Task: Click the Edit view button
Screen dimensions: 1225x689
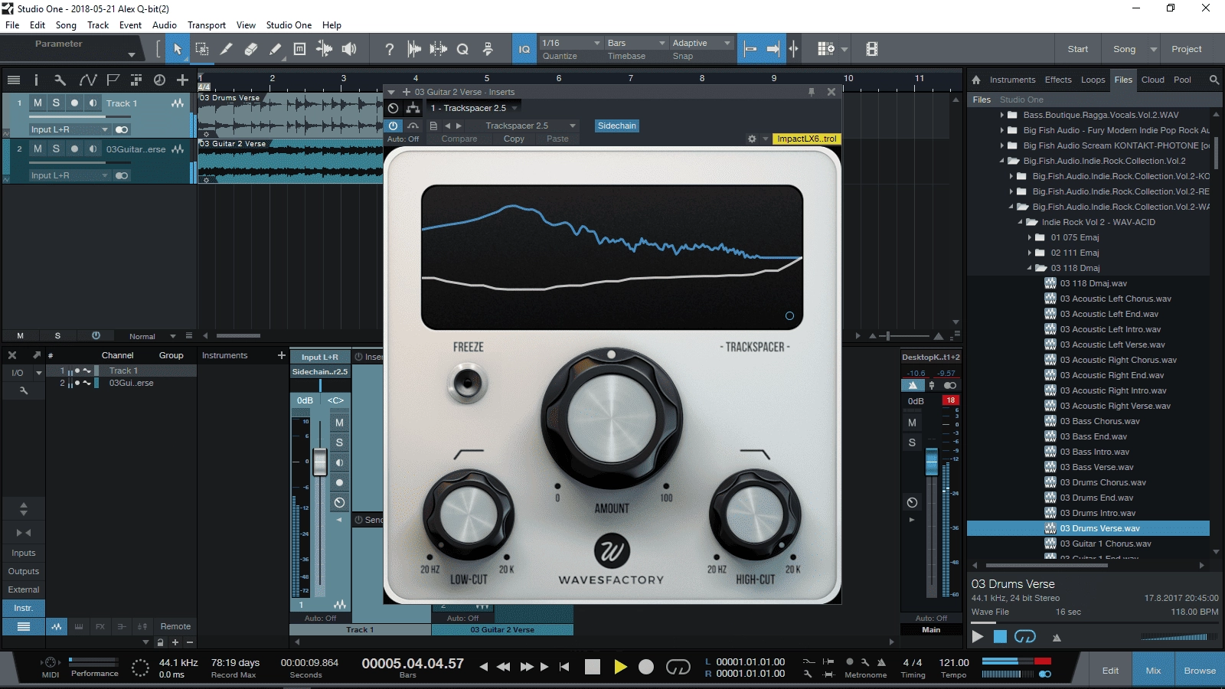Action: click(1110, 671)
